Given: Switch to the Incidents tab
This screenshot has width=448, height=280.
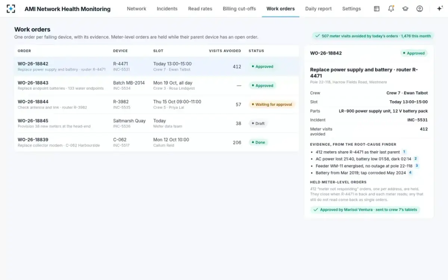Looking at the screenshot, I should 167,9.
